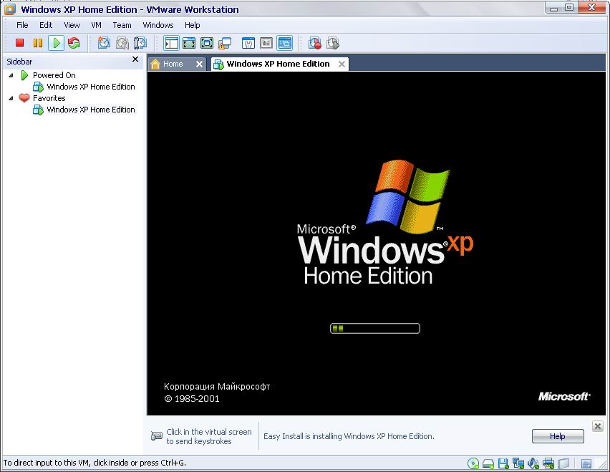This screenshot has height=472, width=610.
Task: Collapse the Powered On tree group
Action: (x=11, y=75)
